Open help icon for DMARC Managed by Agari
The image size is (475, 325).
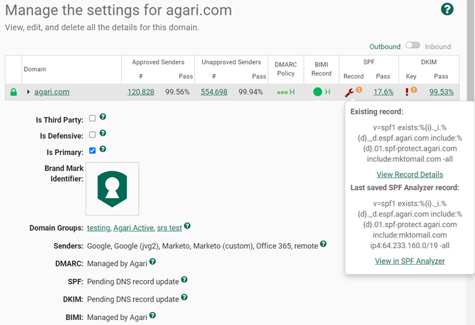pyautogui.click(x=153, y=262)
